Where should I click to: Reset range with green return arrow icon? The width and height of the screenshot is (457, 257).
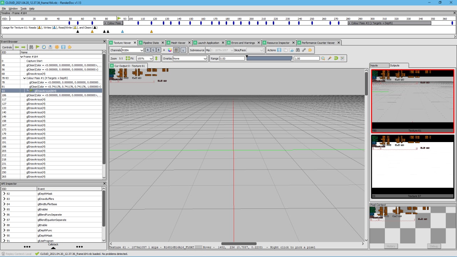336,58
